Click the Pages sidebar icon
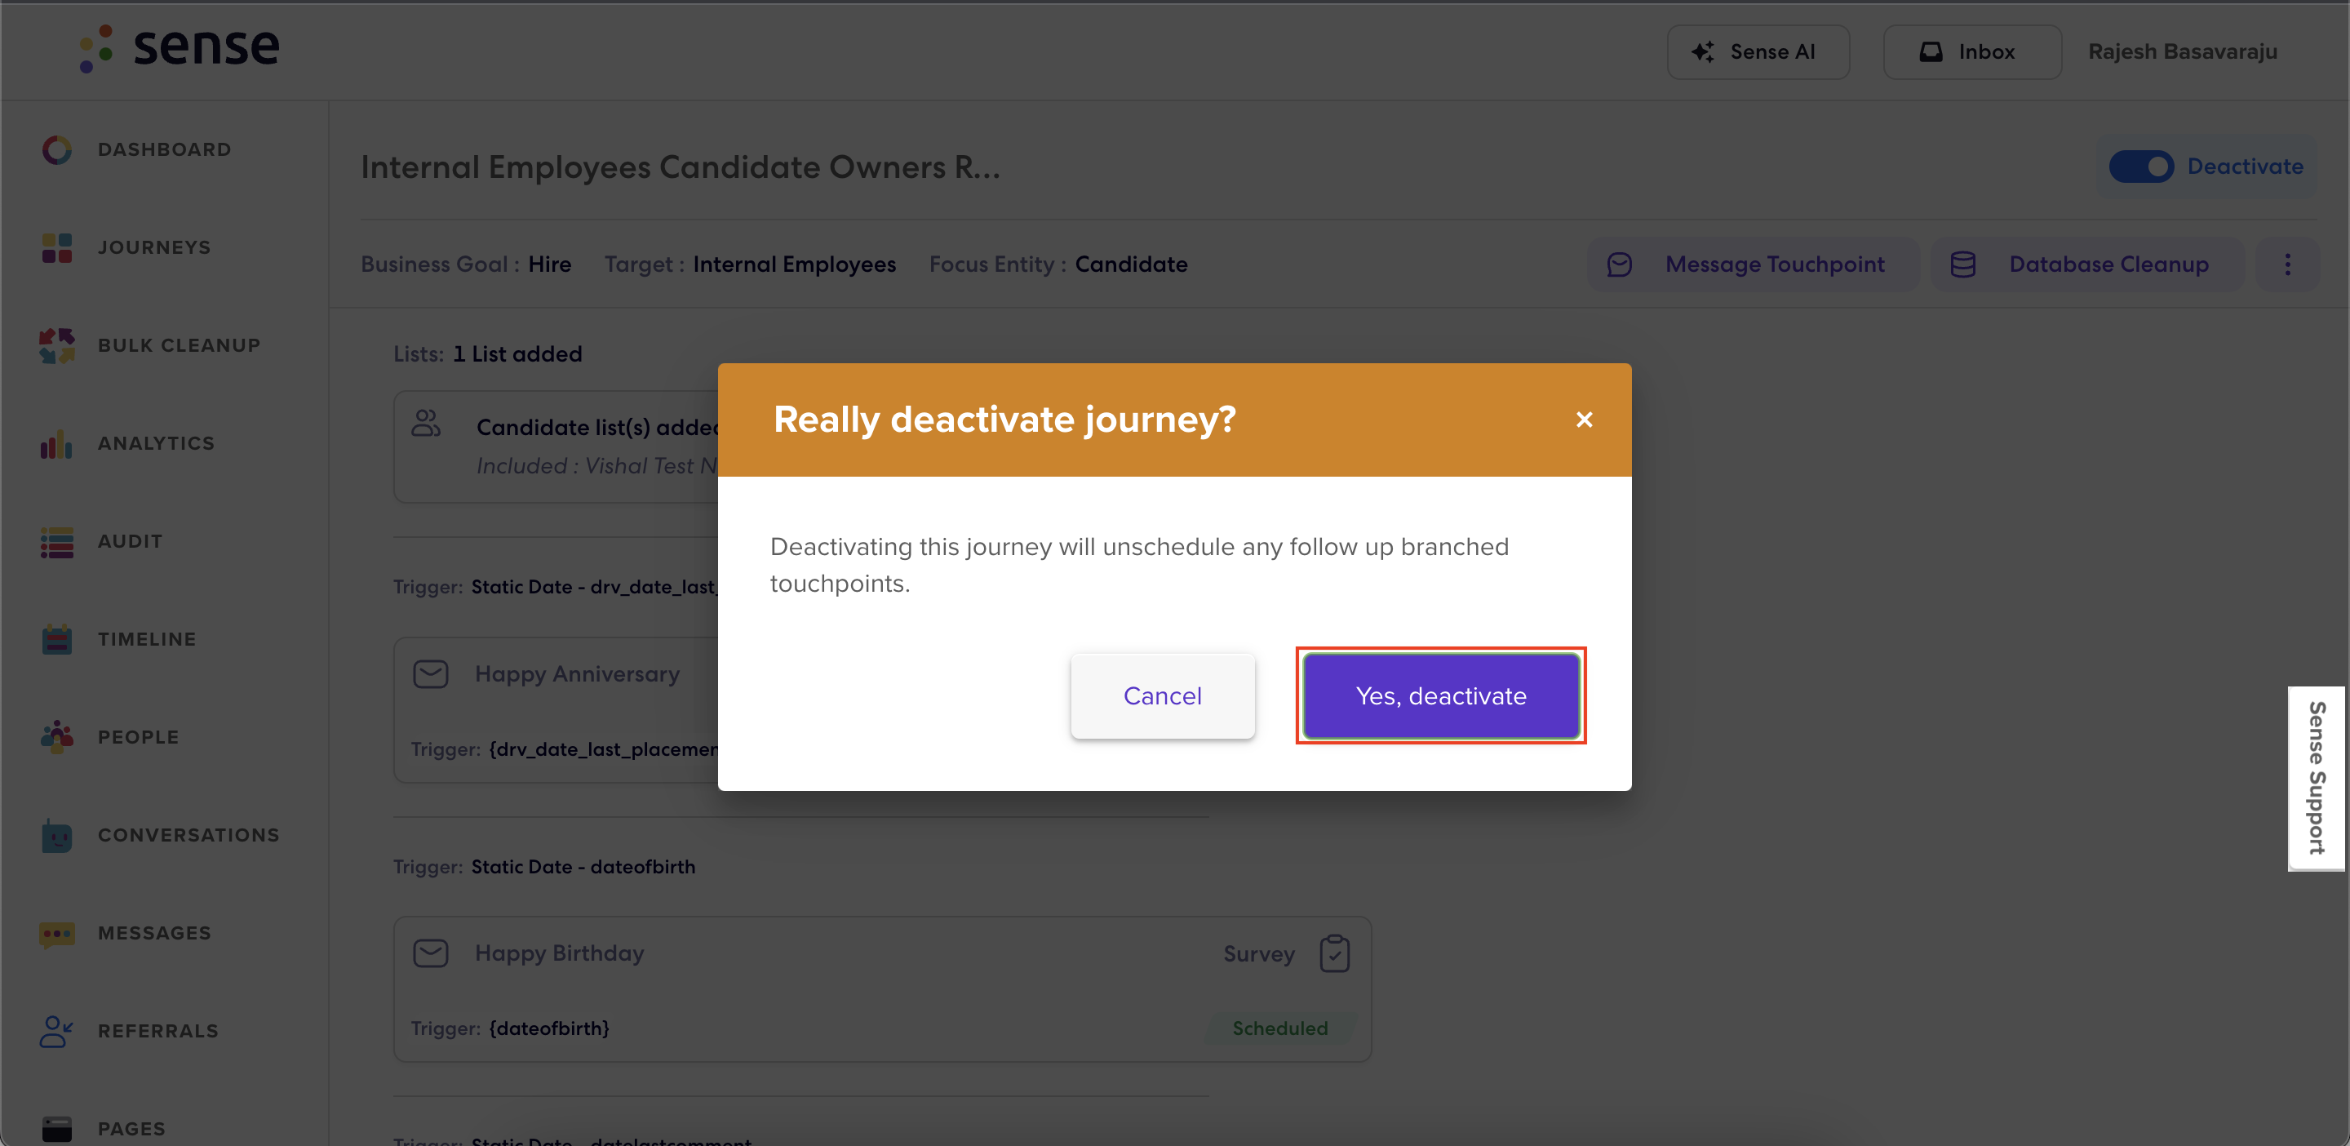The height and width of the screenshot is (1146, 2350). [x=56, y=1129]
